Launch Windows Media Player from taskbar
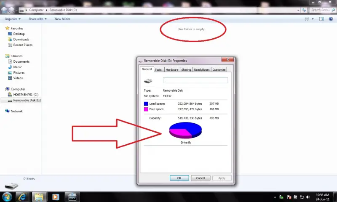The height and width of the screenshot is (202, 337). (55, 197)
